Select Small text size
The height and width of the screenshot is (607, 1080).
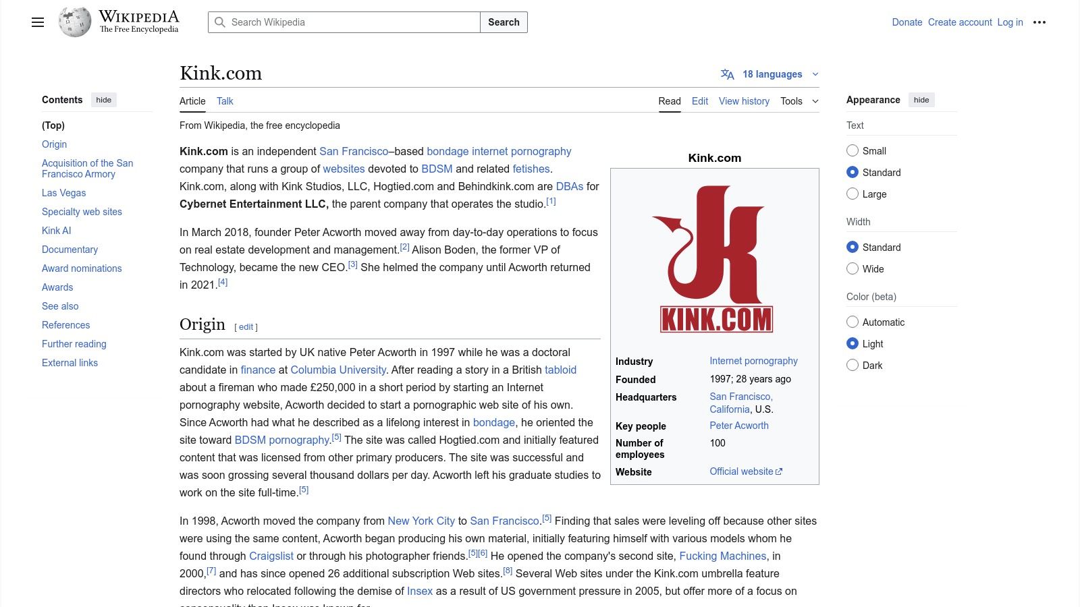(853, 151)
